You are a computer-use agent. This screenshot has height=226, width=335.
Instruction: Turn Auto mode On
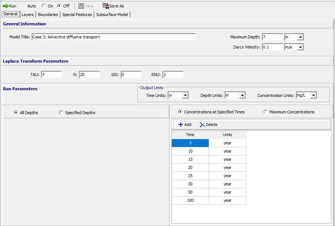(44, 6)
